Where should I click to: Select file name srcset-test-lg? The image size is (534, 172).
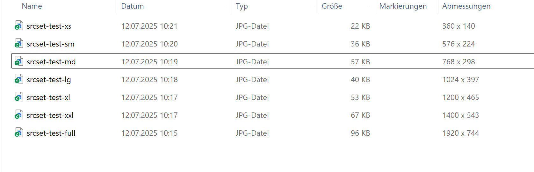(x=49, y=80)
